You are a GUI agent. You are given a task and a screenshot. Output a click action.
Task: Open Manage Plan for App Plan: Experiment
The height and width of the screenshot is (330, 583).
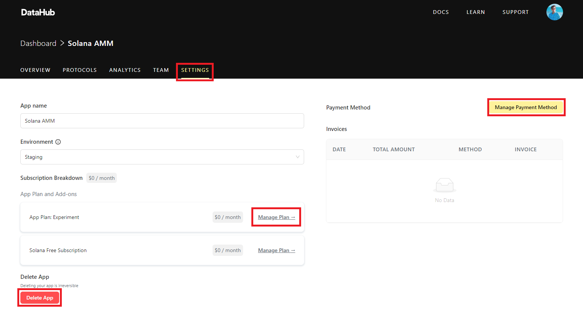[277, 217]
